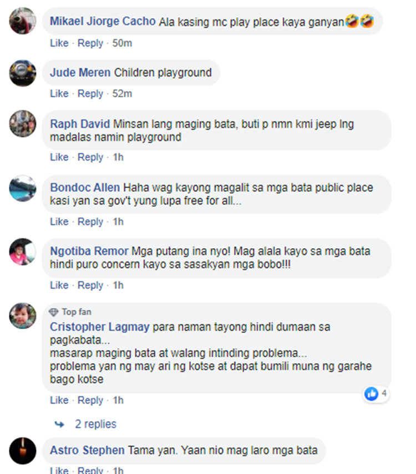416x474 pixels.
Task: Reply to Jude Meren's comment
Action: [90, 93]
